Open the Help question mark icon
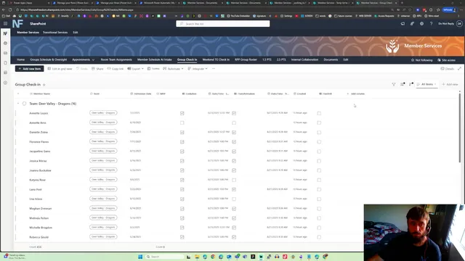 point(431,24)
